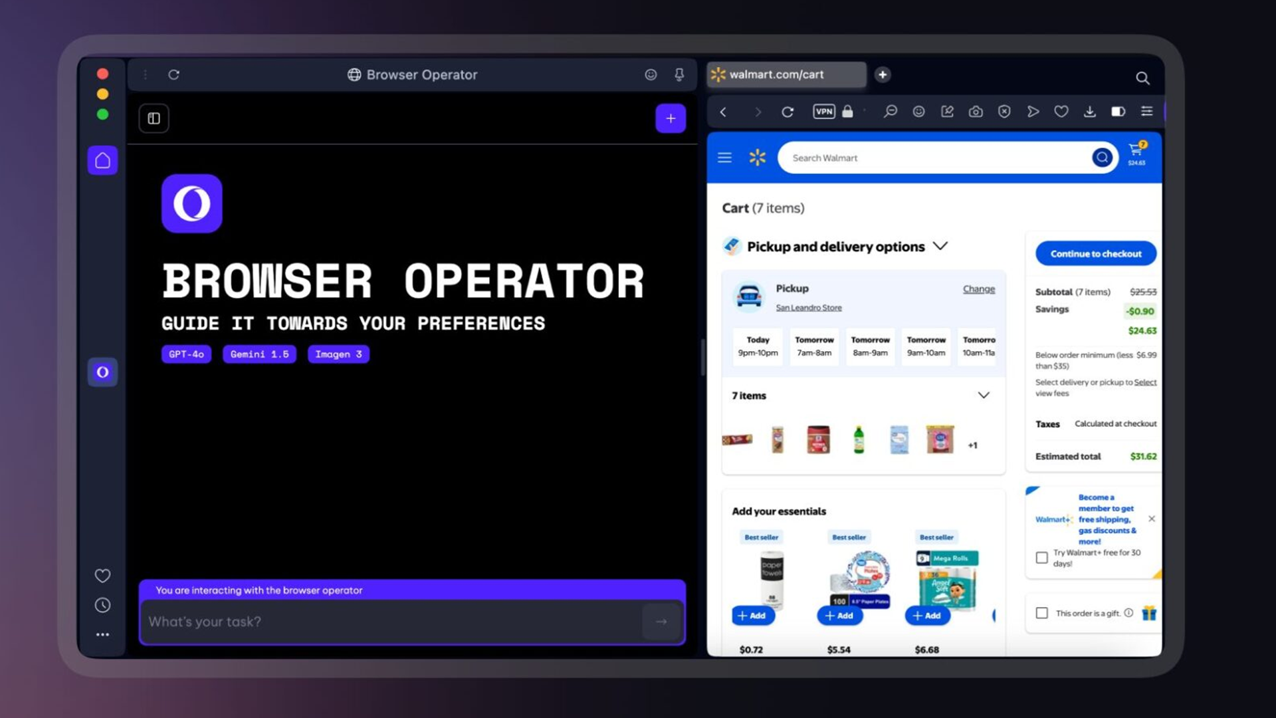Click the VPN toggle icon in toolbar
The height and width of the screenshot is (718, 1276).
[x=824, y=111]
